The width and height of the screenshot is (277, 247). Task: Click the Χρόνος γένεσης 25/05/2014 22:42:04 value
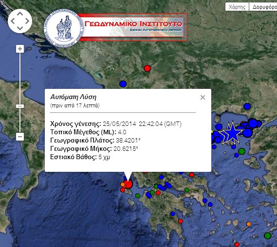142,123
